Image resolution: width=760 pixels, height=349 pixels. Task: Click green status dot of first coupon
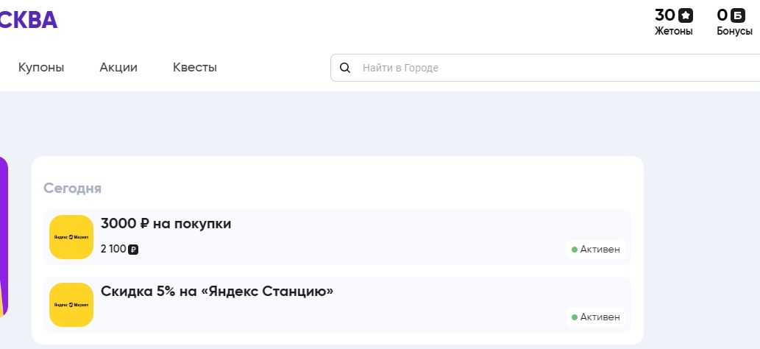(x=575, y=250)
